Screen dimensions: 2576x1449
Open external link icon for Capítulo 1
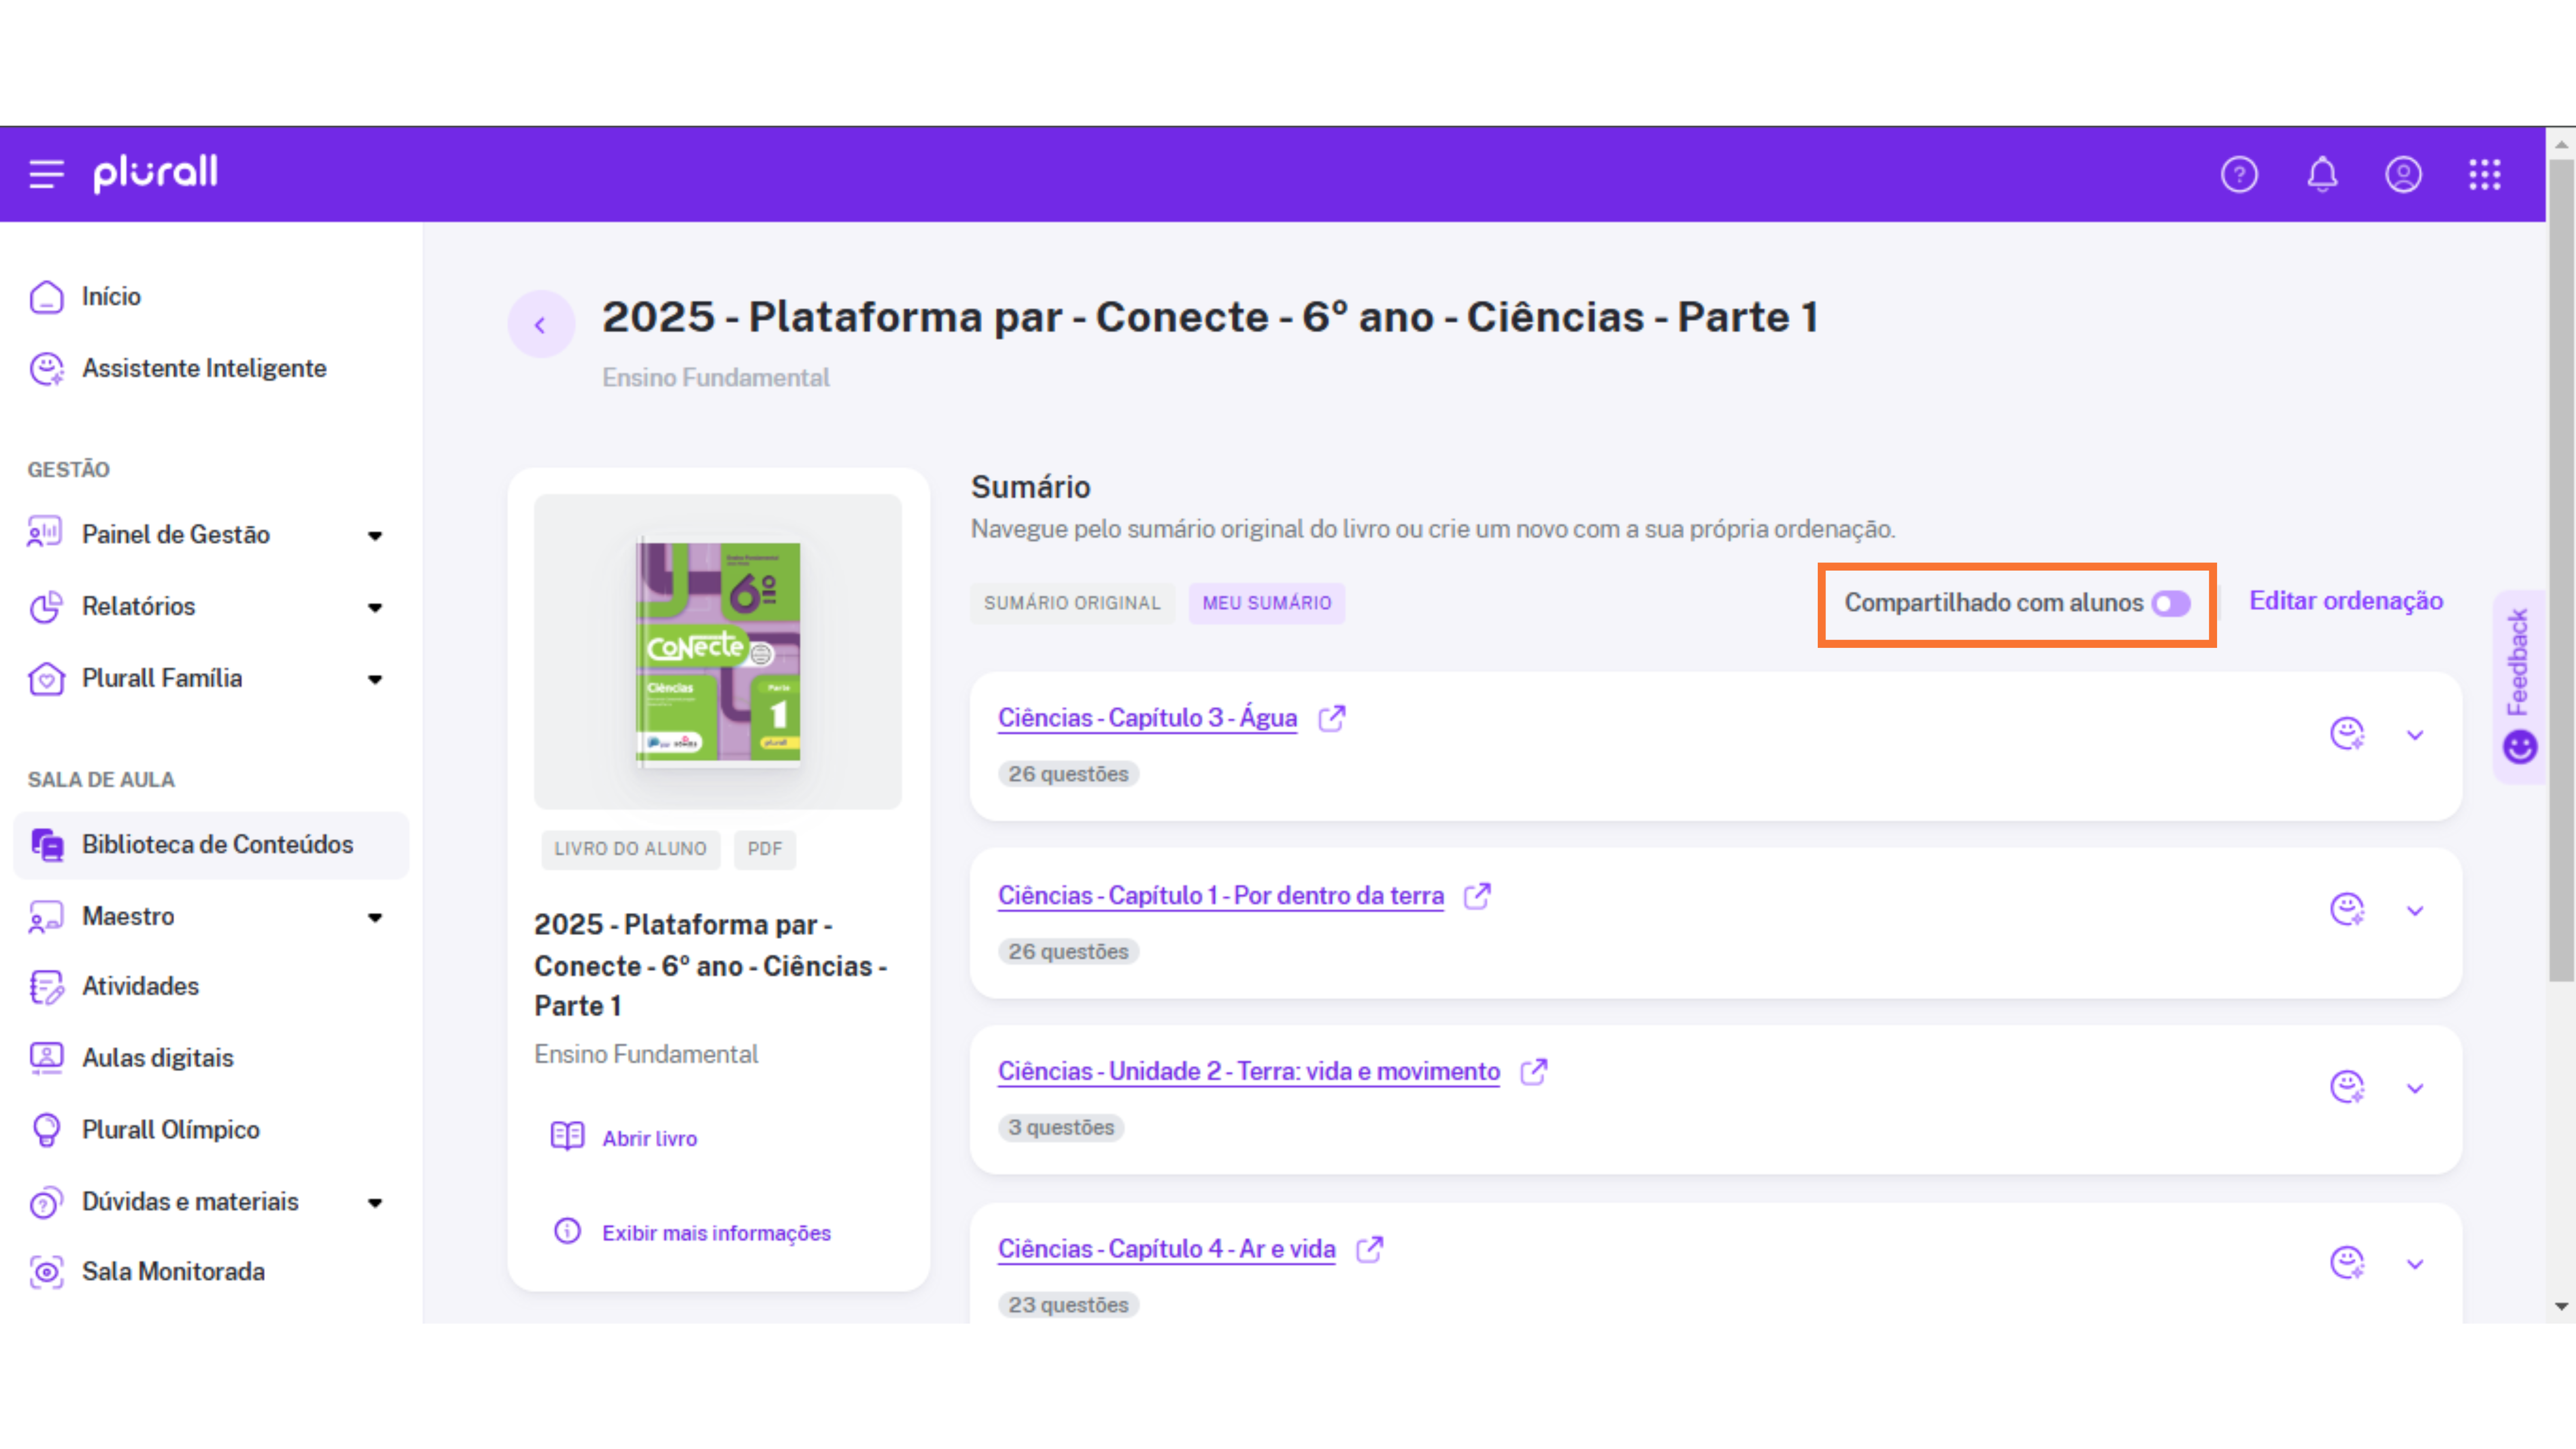pos(1477,895)
